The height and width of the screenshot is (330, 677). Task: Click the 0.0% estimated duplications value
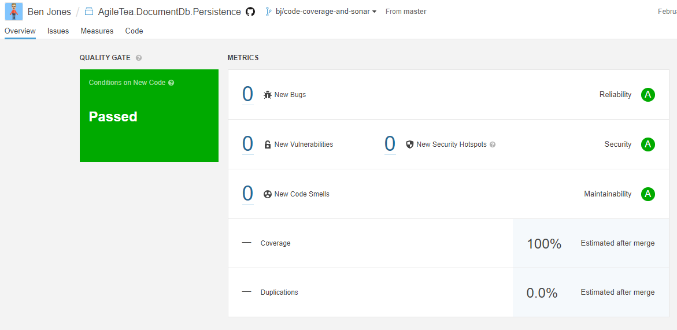[x=542, y=293]
